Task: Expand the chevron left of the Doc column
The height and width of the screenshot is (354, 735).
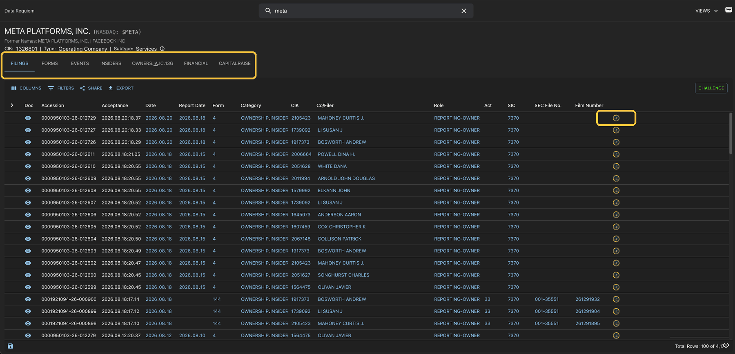Action: 12,105
